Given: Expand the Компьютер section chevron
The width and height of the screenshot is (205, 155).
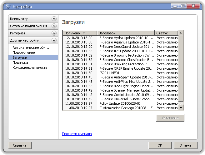Looking at the screenshot, I should (x=54, y=19).
